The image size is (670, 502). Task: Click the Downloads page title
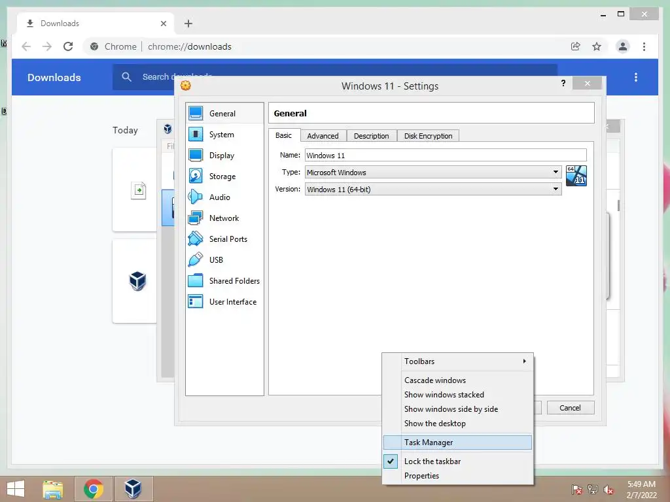pos(54,77)
